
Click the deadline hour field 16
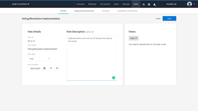pyautogui.click(x=51, y=68)
